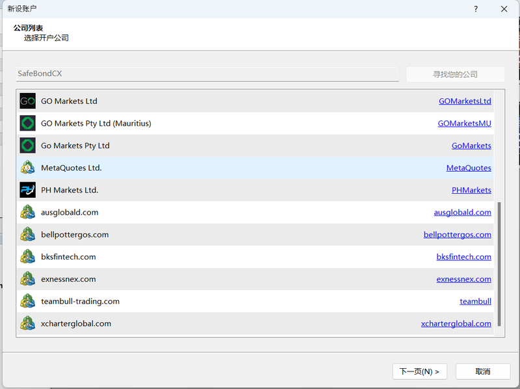Click the xcharterglobal.com row icon
The image size is (520, 389).
(27, 323)
